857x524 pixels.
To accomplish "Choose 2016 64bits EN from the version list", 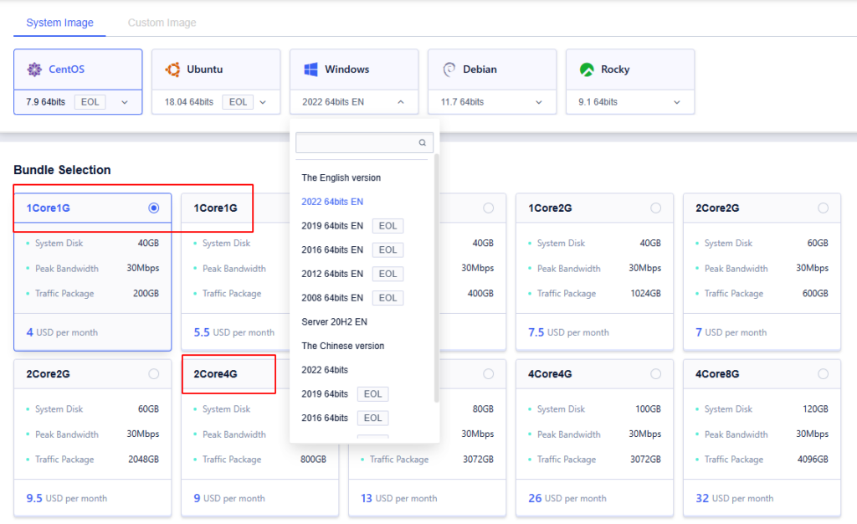I will point(332,249).
